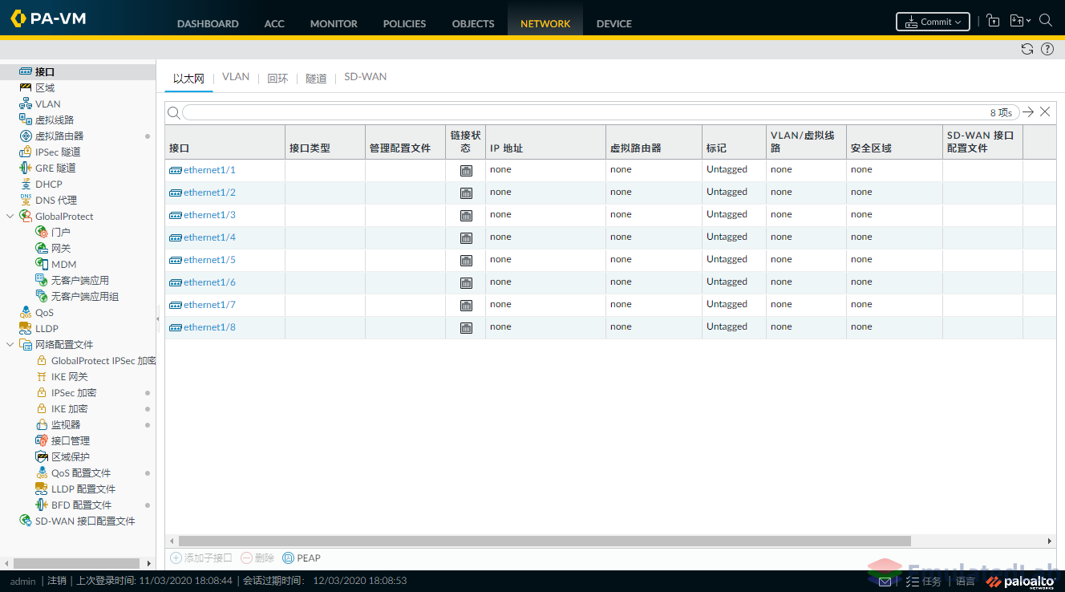Screen dimensions: 1065x592
Task: Click the sidebar horizontal scrollbar
Action: click(x=78, y=563)
